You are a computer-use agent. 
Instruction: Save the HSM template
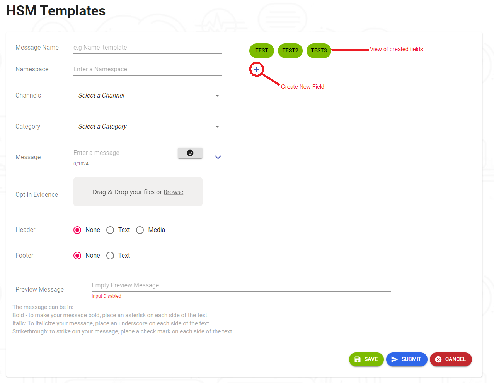tap(366, 359)
